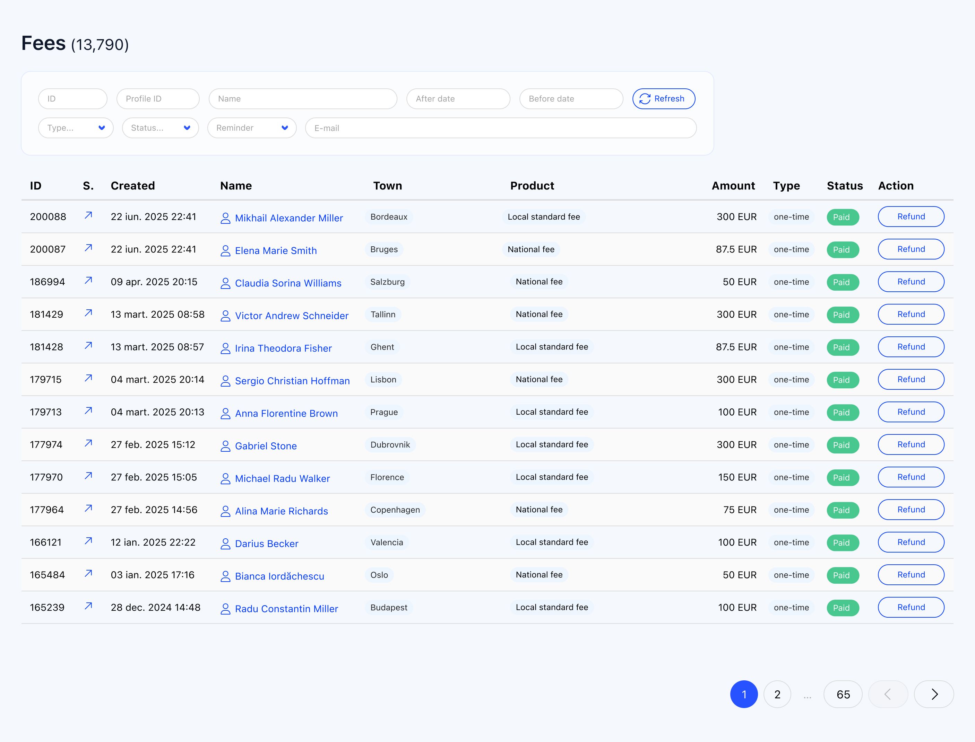Open Mikhail Alexander Miller's profile link
This screenshot has height=742, width=975.
pos(289,218)
